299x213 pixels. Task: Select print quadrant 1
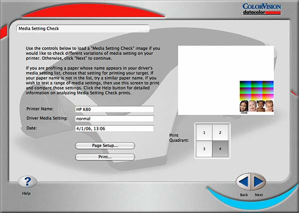(204, 133)
